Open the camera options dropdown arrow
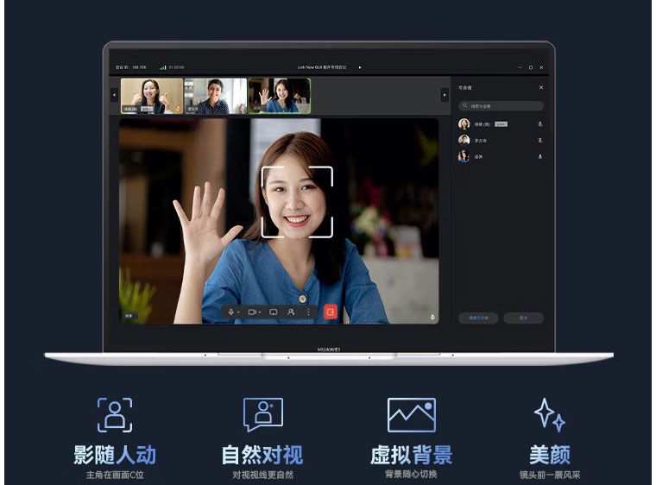 point(260,312)
